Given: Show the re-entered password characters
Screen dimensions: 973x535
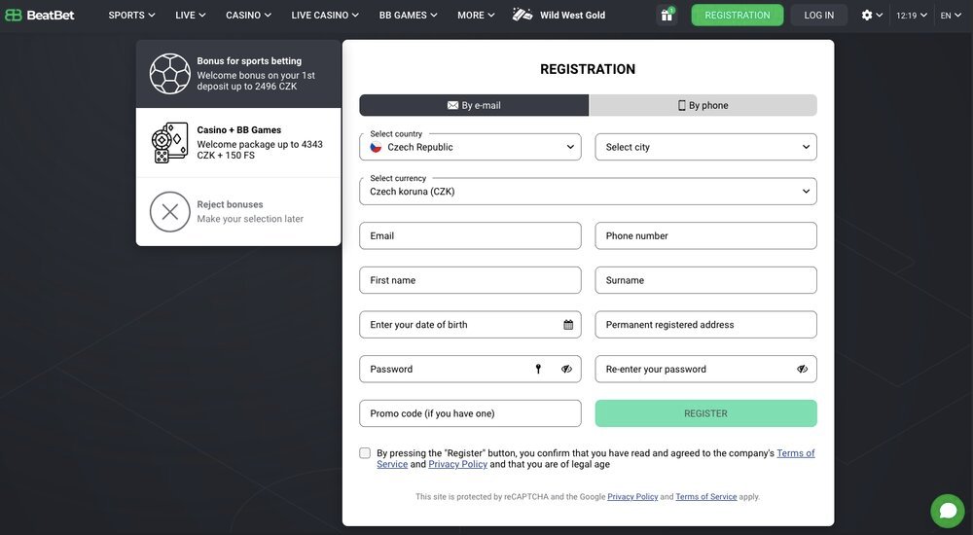Looking at the screenshot, I should click(x=803, y=370).
